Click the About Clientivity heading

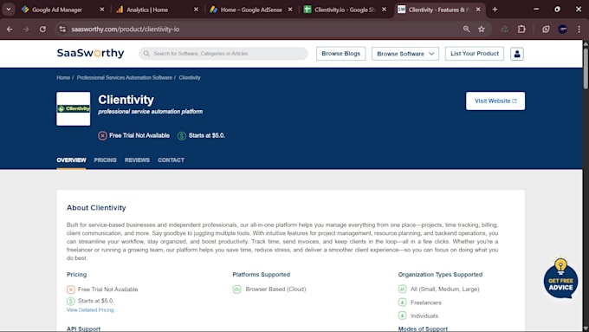point(96,207)
